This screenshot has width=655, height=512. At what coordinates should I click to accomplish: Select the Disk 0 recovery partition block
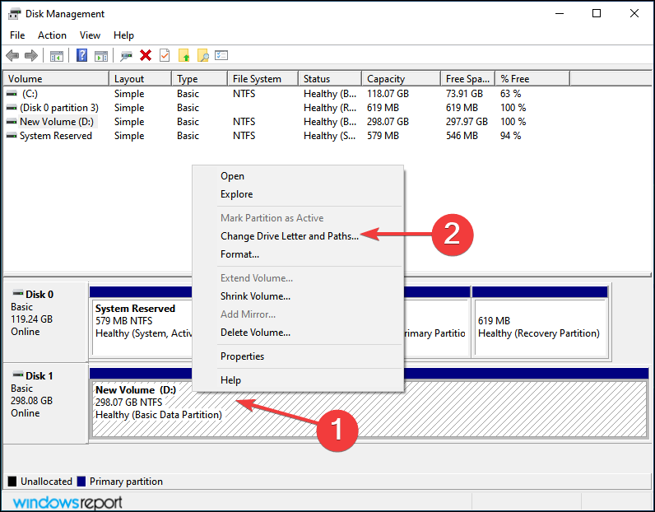tap(540, 327)
